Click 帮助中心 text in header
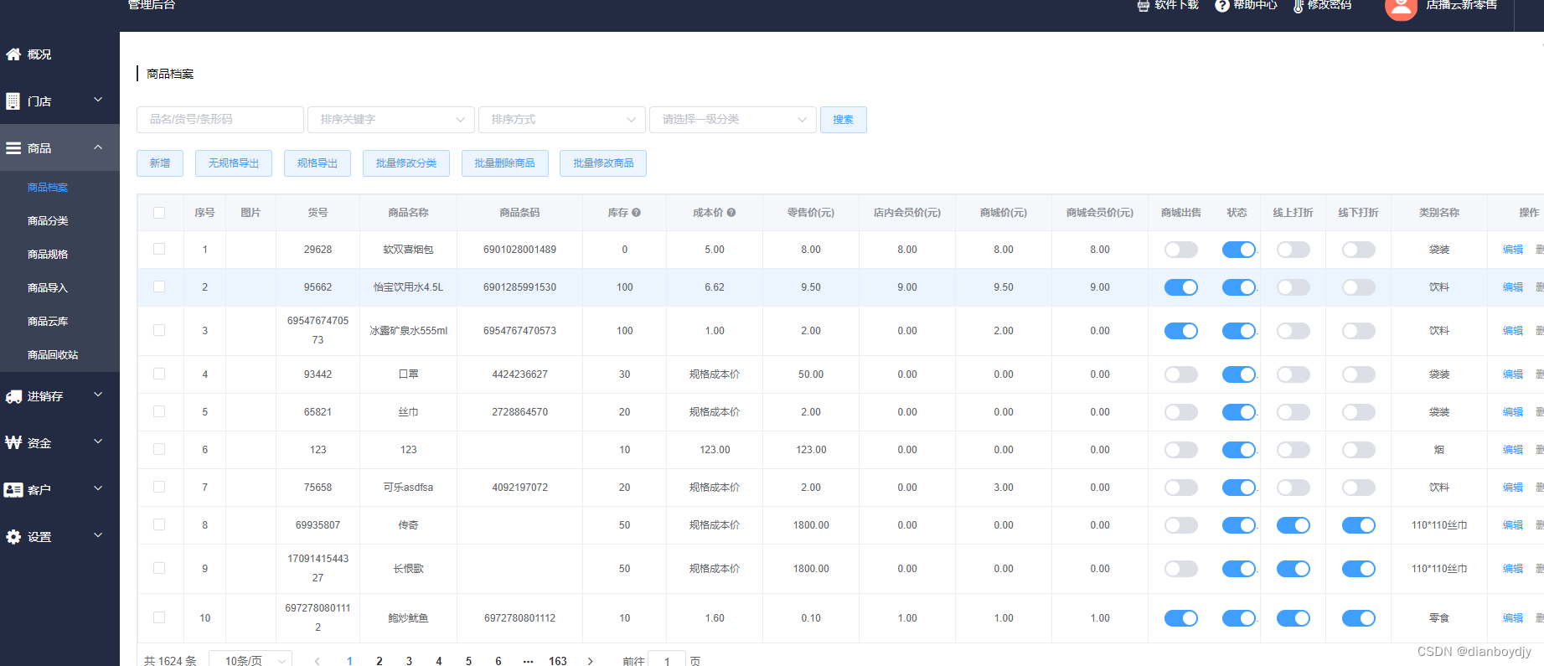The height and width of the screenshot is (666, 1544). tap(1255, 5)
